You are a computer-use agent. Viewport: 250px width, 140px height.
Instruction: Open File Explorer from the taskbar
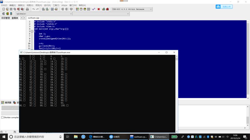(x=76, y=137)
